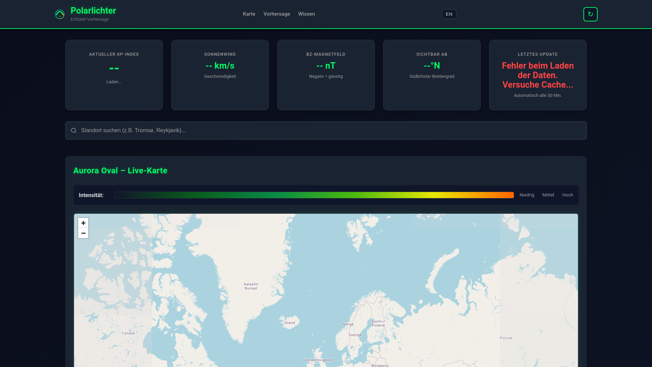
Task: Click the search magnifier icon
Action: click(x=74, y=130)
